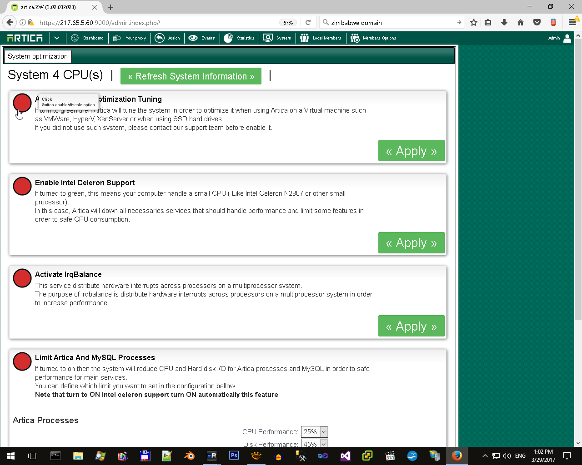Expand the menu chevron next to Artica logo
Image resolution: width=582 pixels, height=465 pixels.
tap(57, 38)
